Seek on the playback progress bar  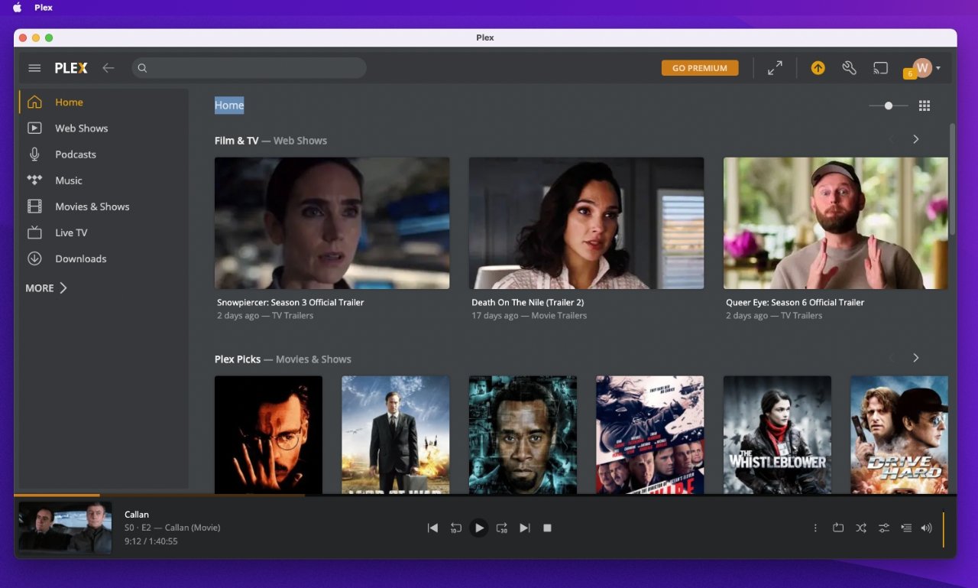[x=485, y=495]
